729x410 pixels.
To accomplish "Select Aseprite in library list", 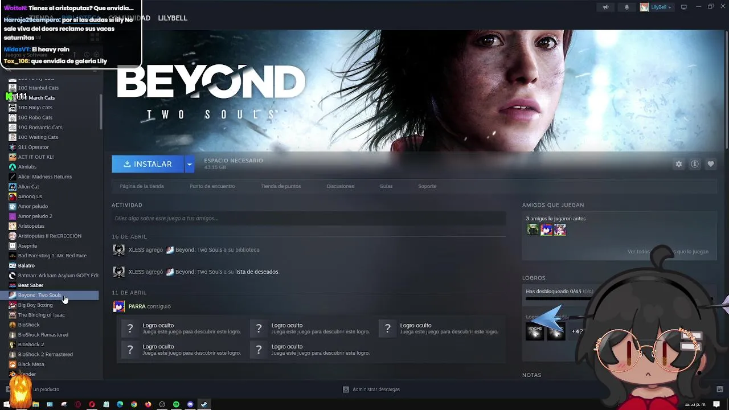I will [x=27, y=246].
